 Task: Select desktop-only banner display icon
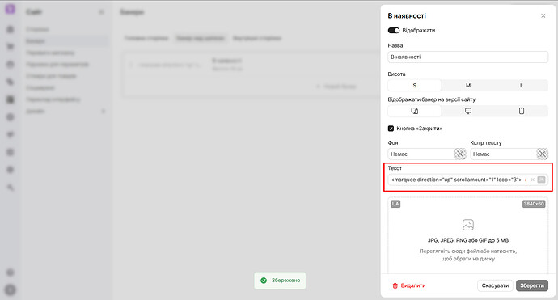468,111
